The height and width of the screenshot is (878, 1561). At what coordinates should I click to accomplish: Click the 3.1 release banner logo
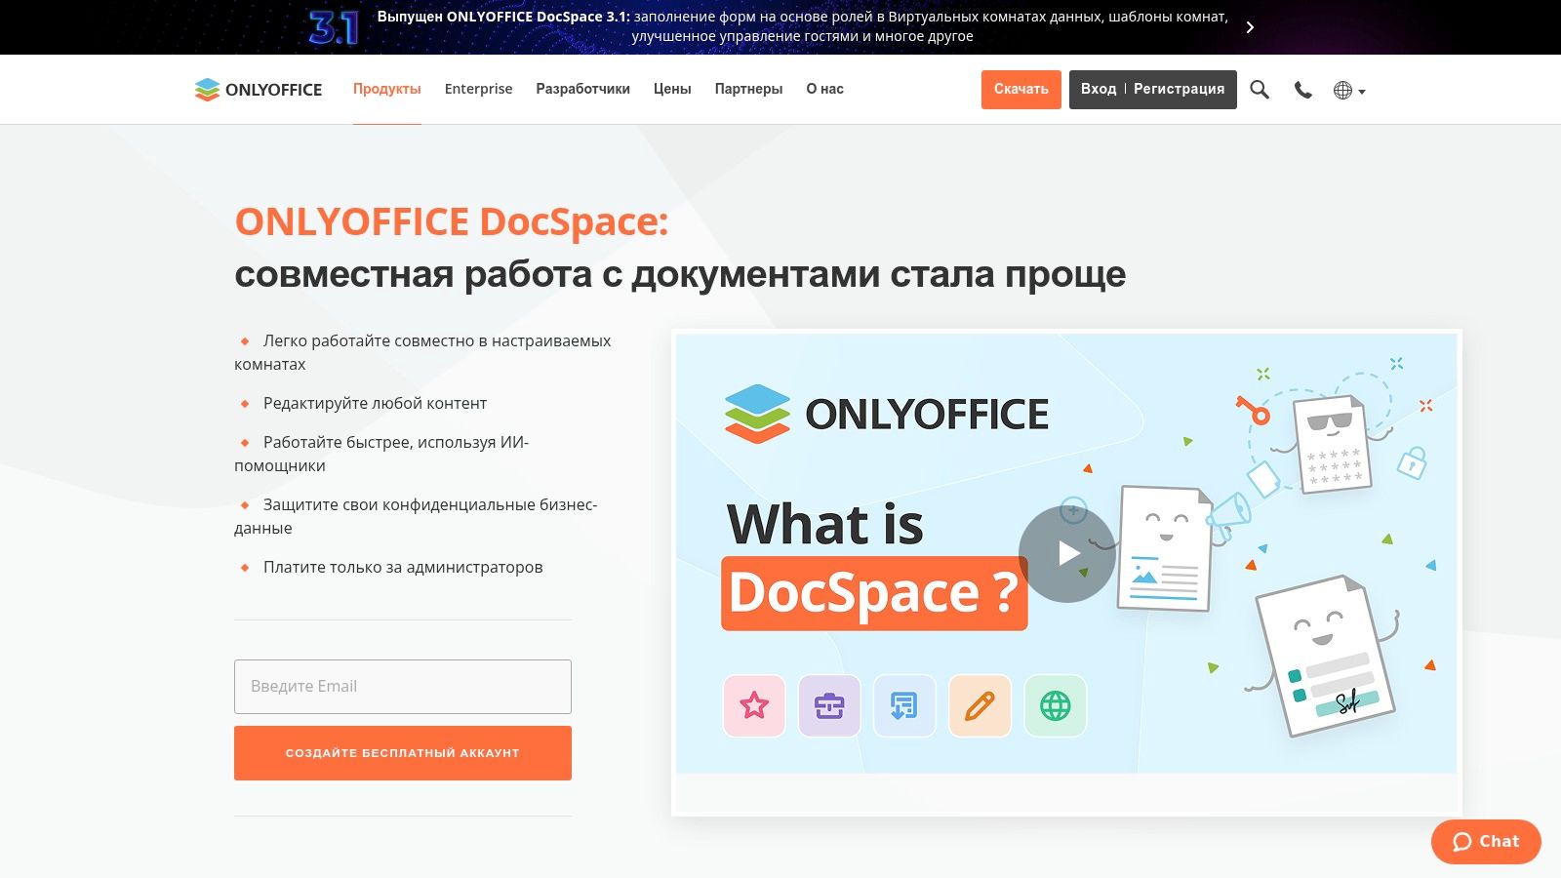click(334, 27)
